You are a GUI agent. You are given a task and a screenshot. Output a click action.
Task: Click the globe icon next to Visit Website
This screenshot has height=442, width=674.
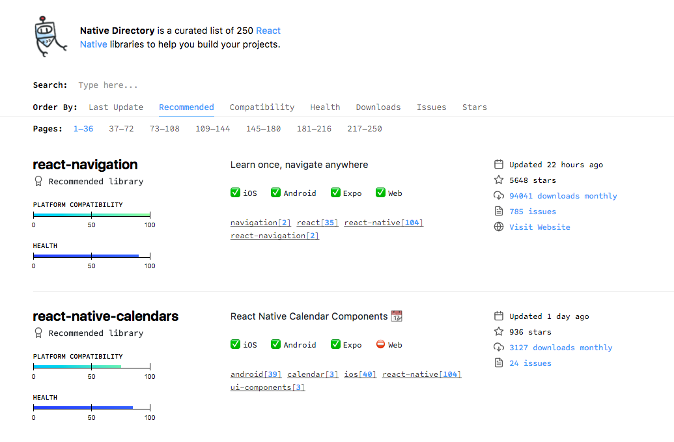point(499,227)
